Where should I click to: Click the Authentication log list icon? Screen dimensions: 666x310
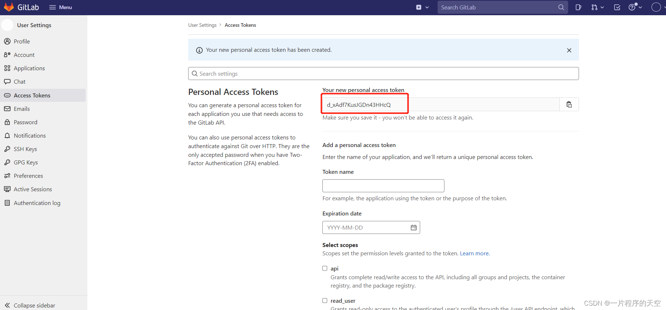click(7, 203)
